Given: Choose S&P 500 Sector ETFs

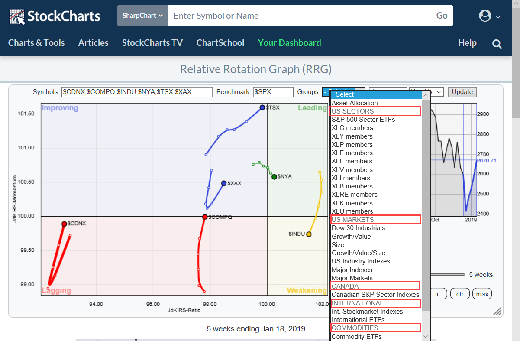Looking at the screenshot, I should click(375, 120).
